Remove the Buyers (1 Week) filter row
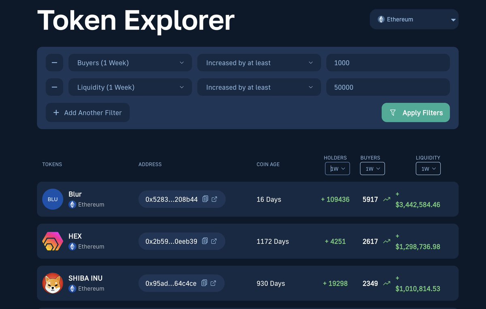The width and height of the screenshot is (486, 309). coord(54,63)
